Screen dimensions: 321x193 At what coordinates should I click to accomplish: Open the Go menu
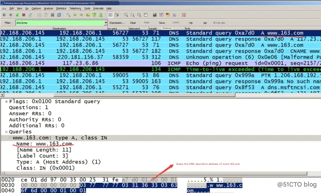27,8
